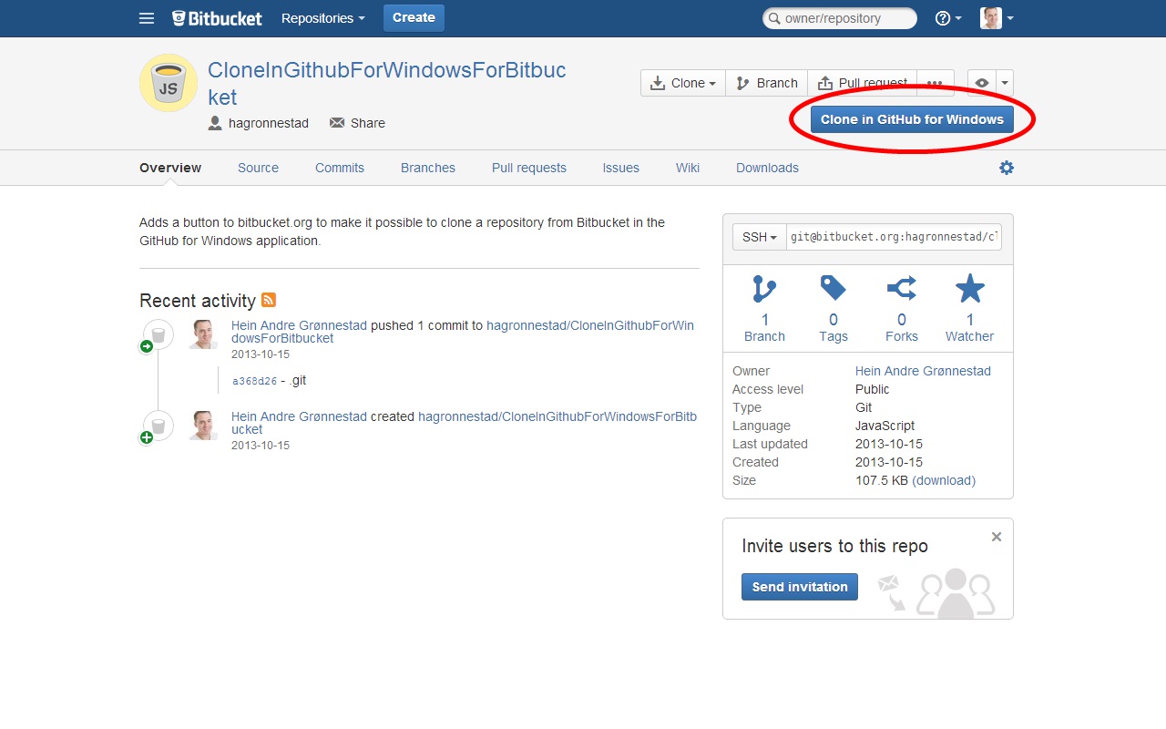Click the JS repository avatar

(169, 83)
